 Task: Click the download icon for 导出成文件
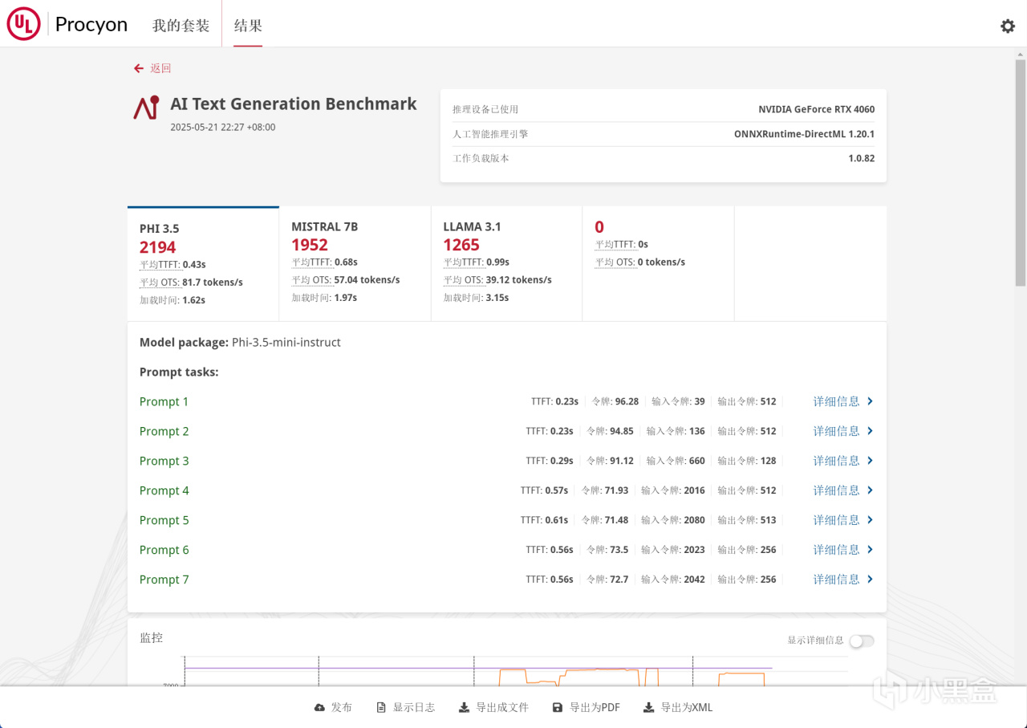(x=464, y=707)
